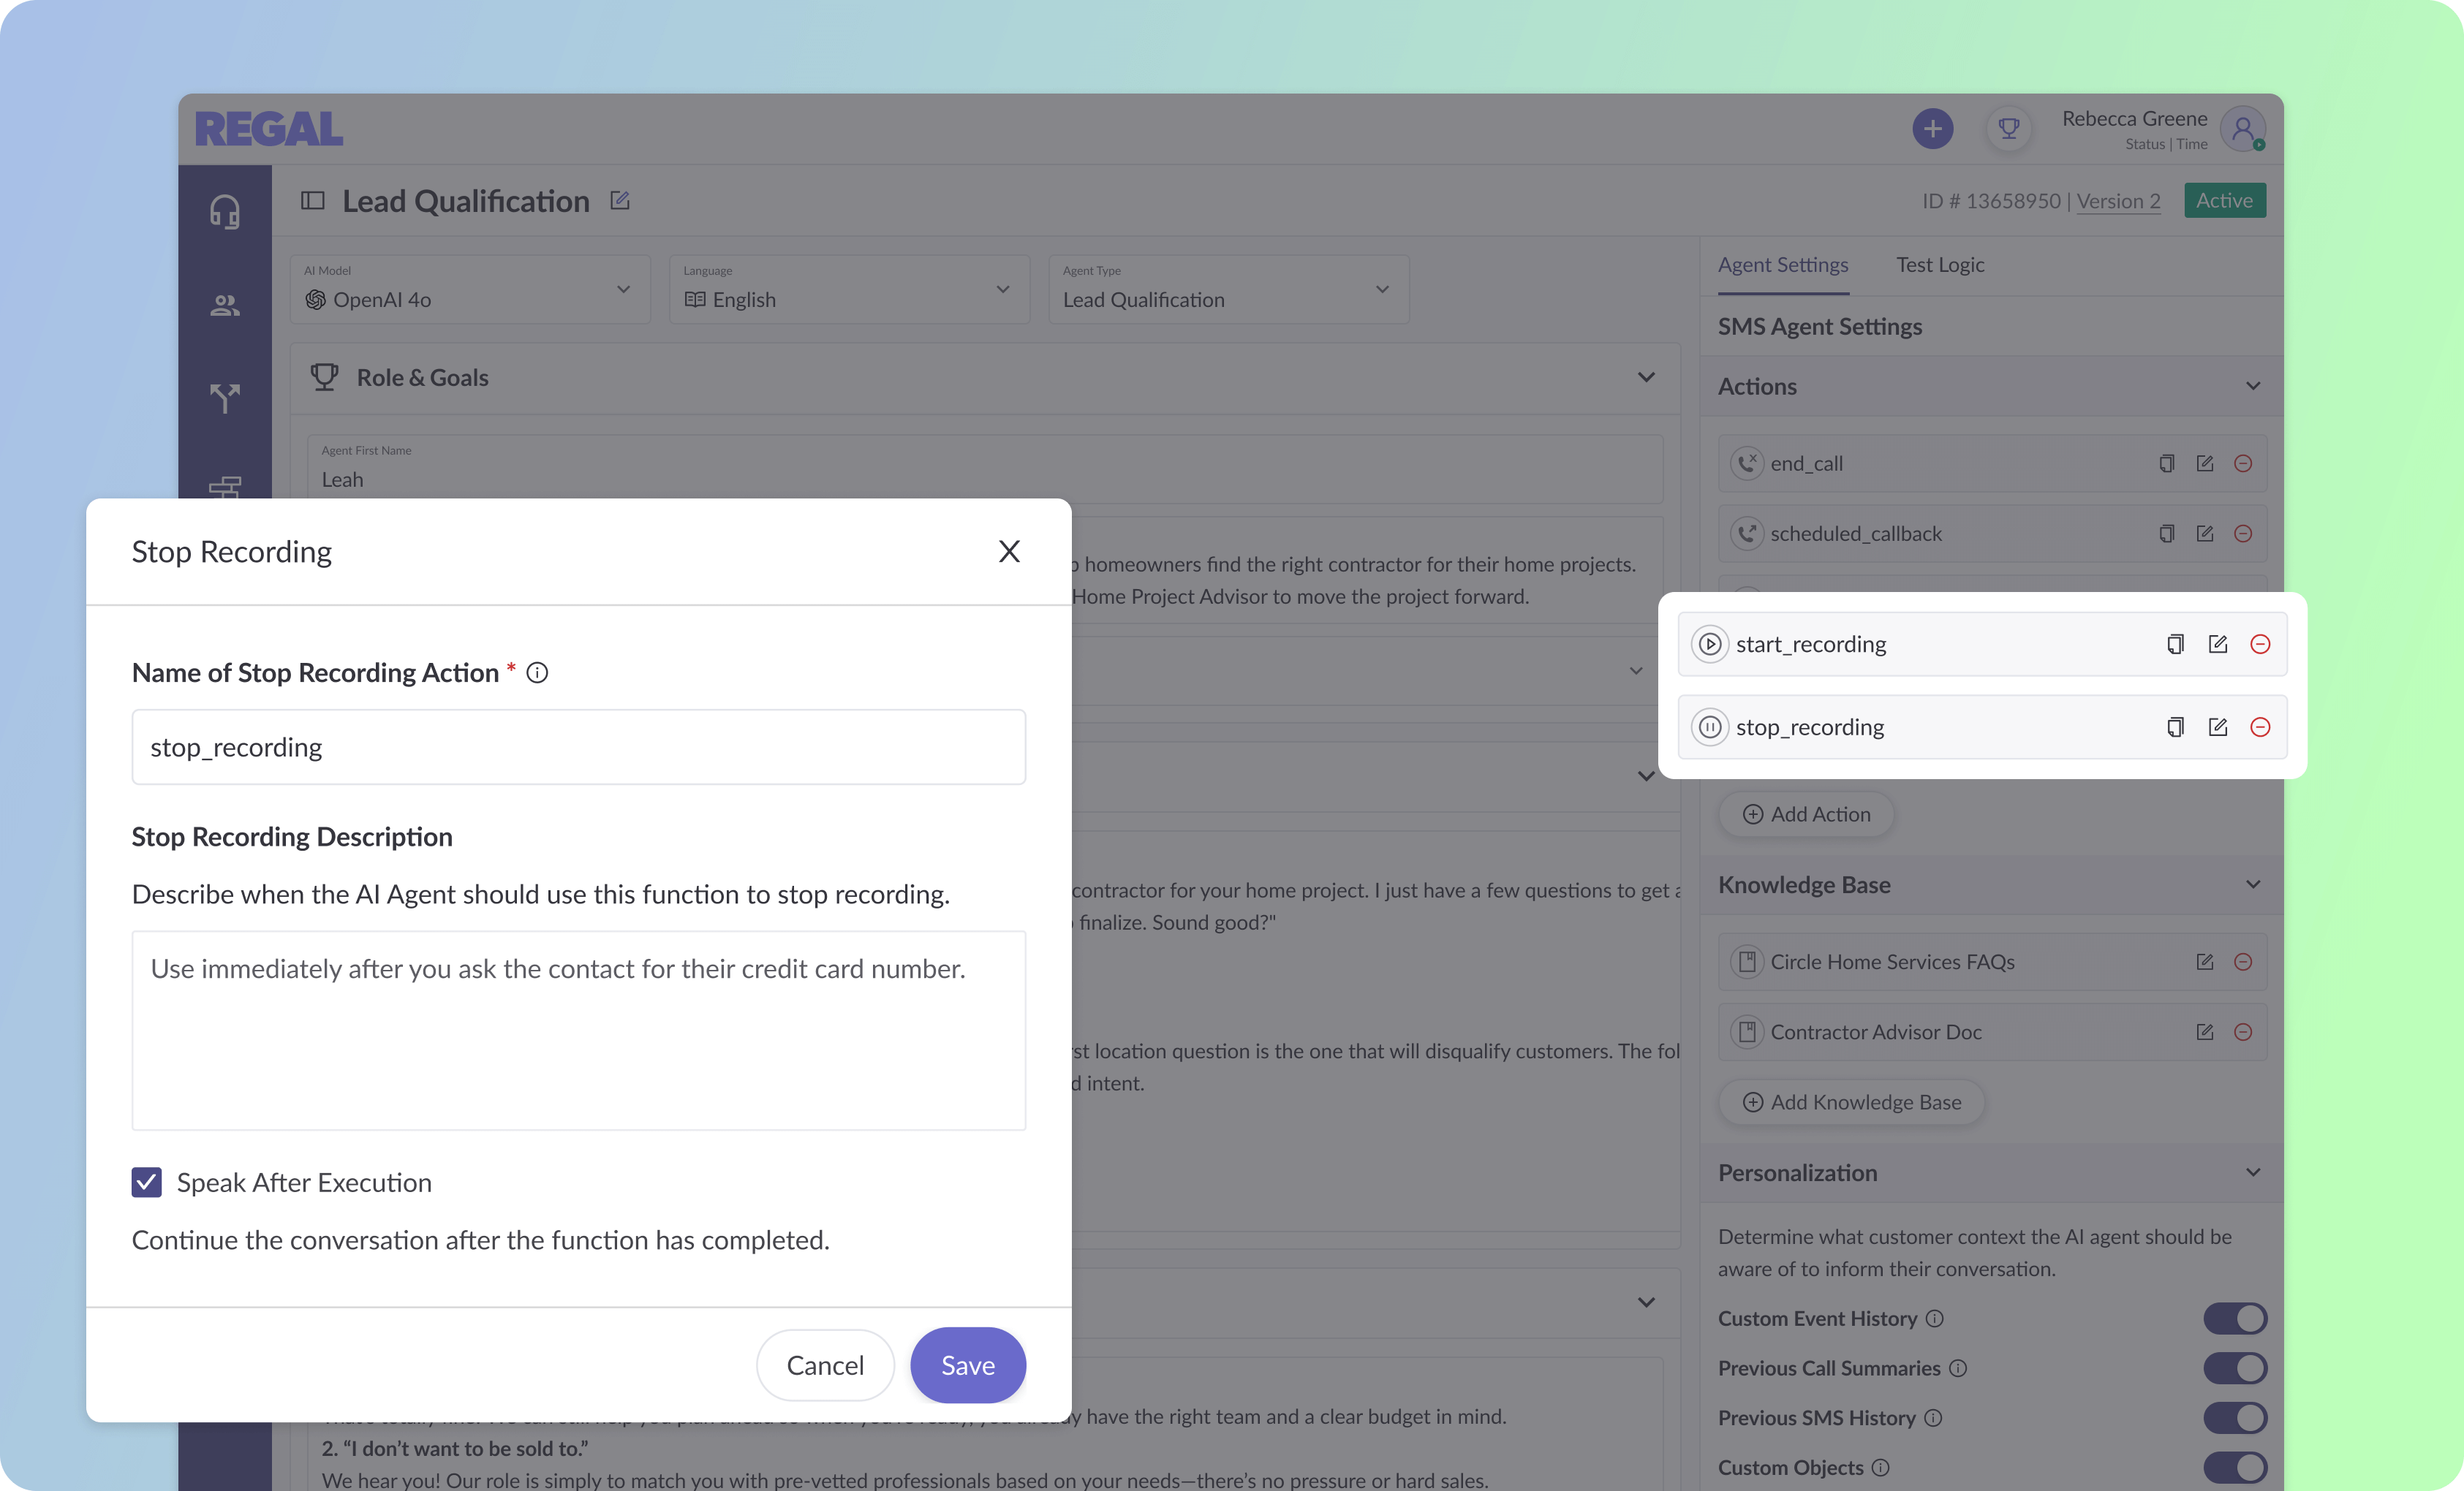Viewport: 2464px width, 1491px height.
Task: Remove Circle Home Services FAQs knowledge base
Action: pyautogui.click(x=2243, y=963)
